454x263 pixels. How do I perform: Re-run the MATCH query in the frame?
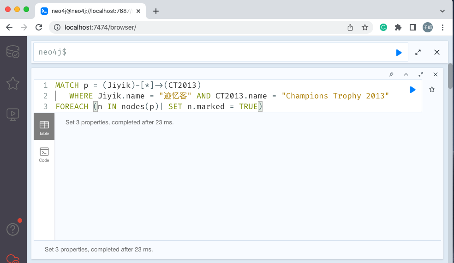412,90
